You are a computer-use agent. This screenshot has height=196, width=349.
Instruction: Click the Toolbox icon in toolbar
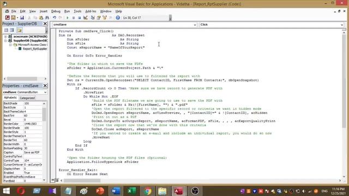click(x=110, y=17)
